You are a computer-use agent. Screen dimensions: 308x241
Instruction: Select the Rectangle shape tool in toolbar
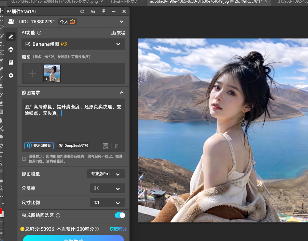coord(1,171)
